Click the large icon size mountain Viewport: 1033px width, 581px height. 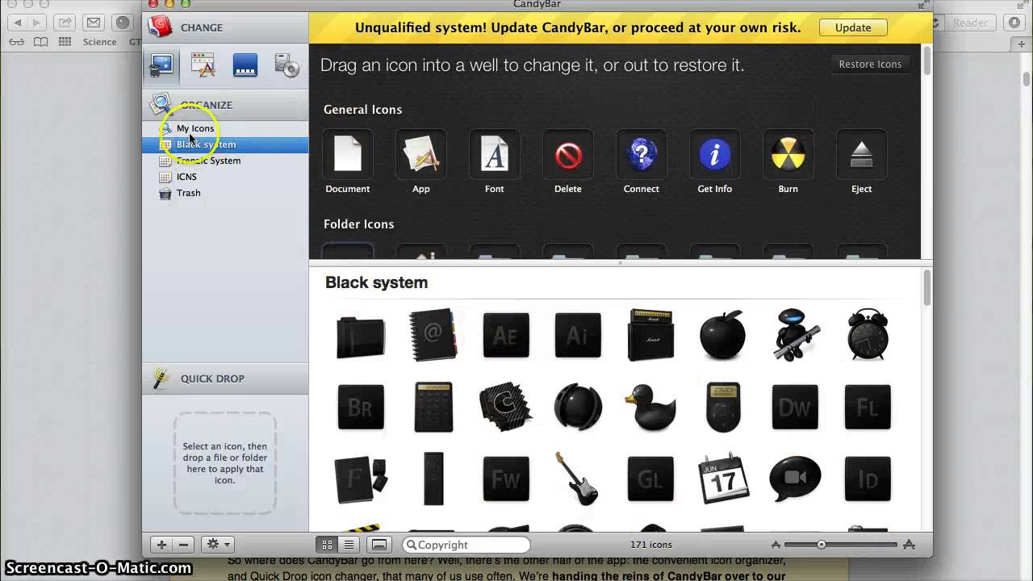tap(909, 545)
